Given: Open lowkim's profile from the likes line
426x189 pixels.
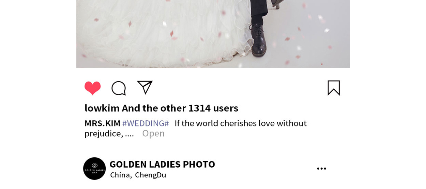Looking at the screenshot, I should click(x=102, y=108).
